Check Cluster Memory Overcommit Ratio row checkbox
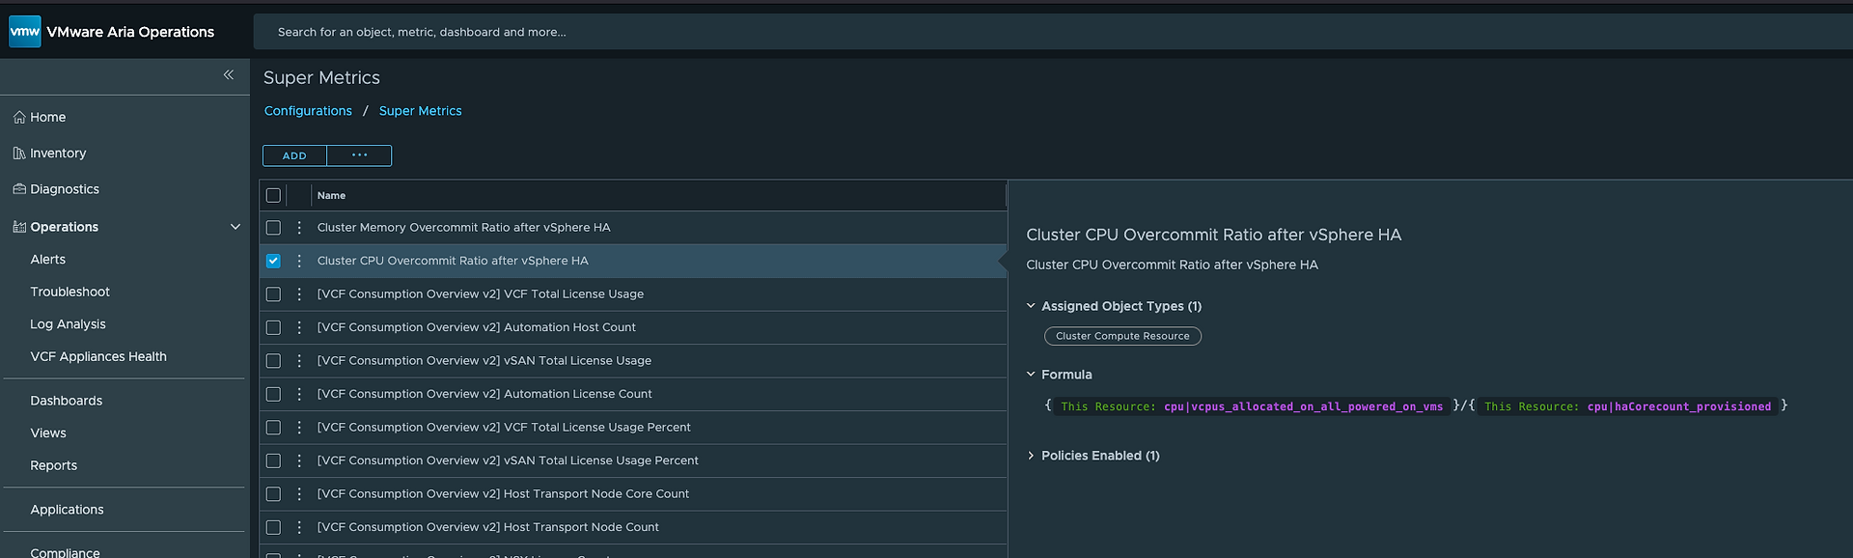 [273, 228]
